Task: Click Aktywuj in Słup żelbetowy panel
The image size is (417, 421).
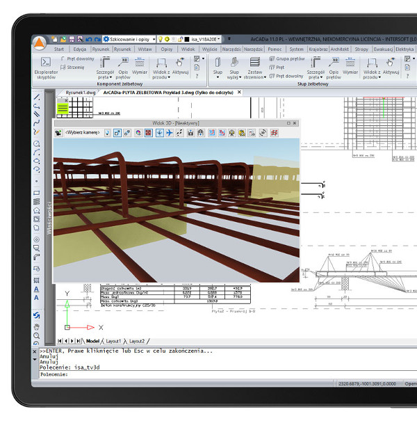Action: 391,66
